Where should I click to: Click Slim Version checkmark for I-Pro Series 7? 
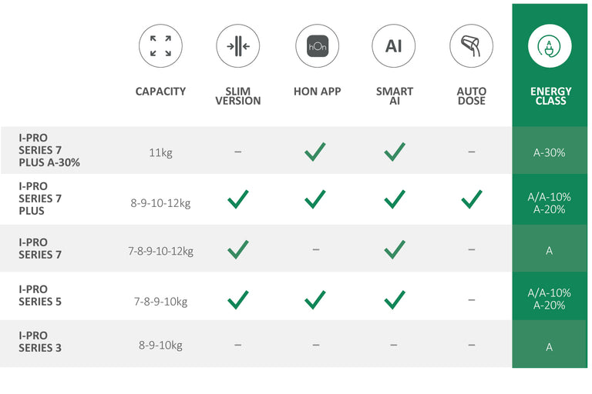[x=238, y=249]
